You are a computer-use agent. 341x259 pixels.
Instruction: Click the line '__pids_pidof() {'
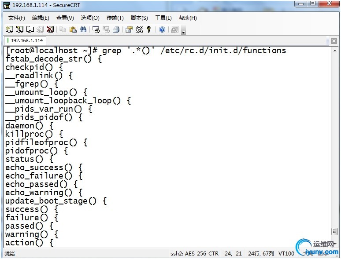(x=44, y=117)
